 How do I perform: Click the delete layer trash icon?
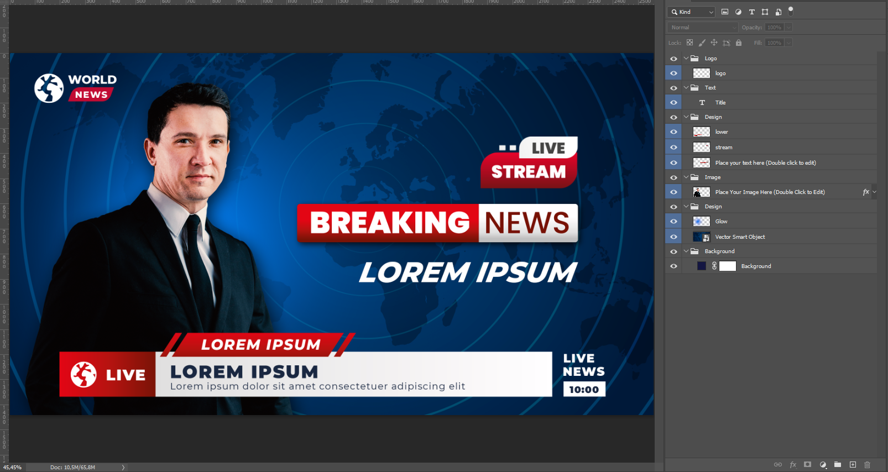point(867,465)
